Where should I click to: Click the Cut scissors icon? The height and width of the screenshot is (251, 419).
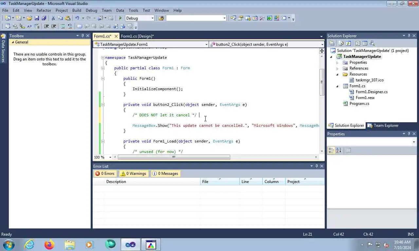(53, 18)
